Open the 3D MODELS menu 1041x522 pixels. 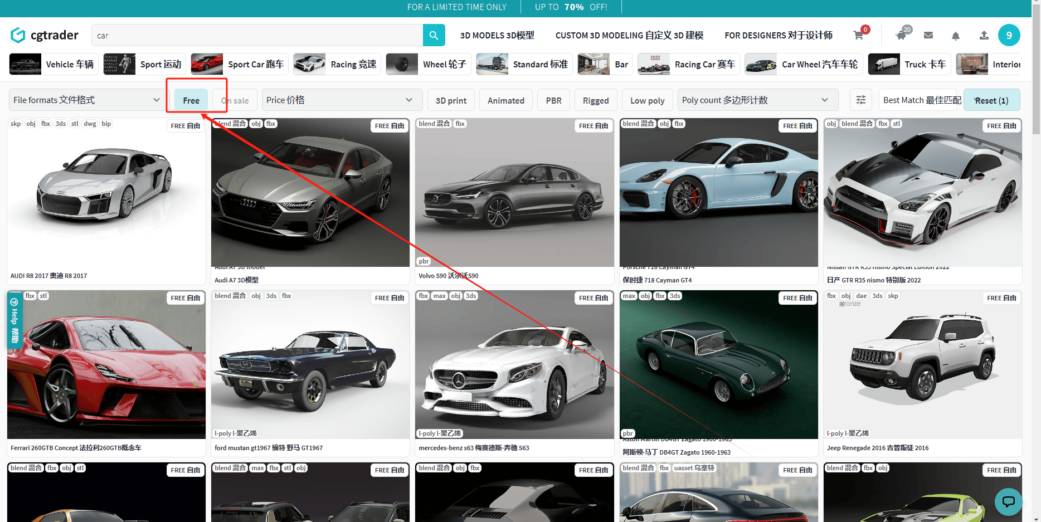(496, 35)
